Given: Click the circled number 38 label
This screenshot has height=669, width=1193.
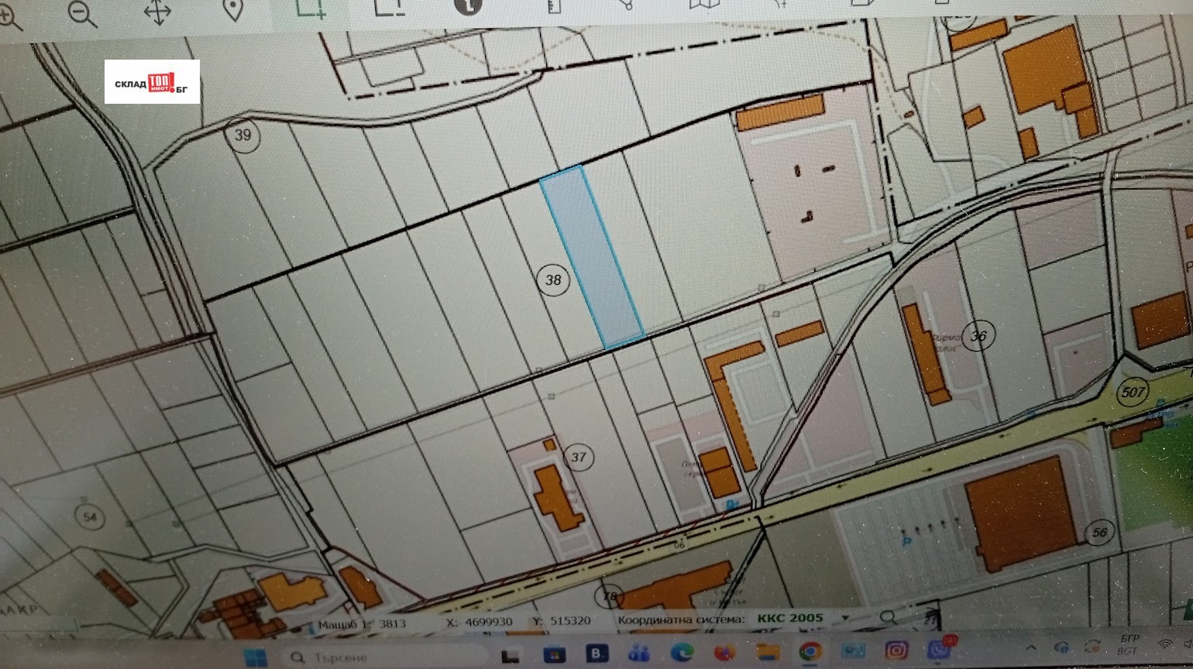Looking at the screenshot, I should click(x=553, y=280).
